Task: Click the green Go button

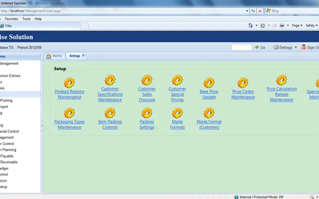Action: point(260,47)
